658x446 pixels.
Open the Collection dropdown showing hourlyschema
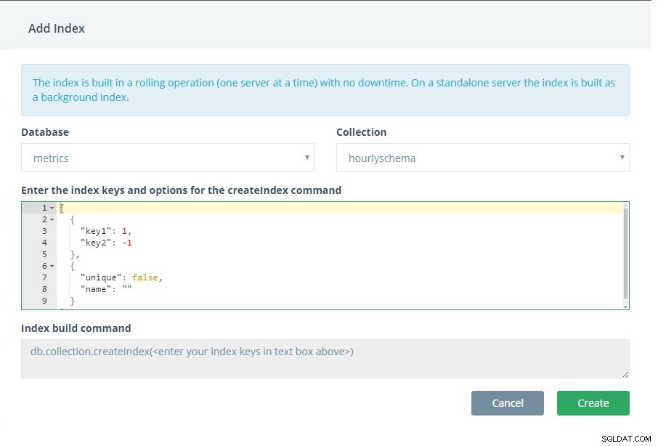[482, 158]
